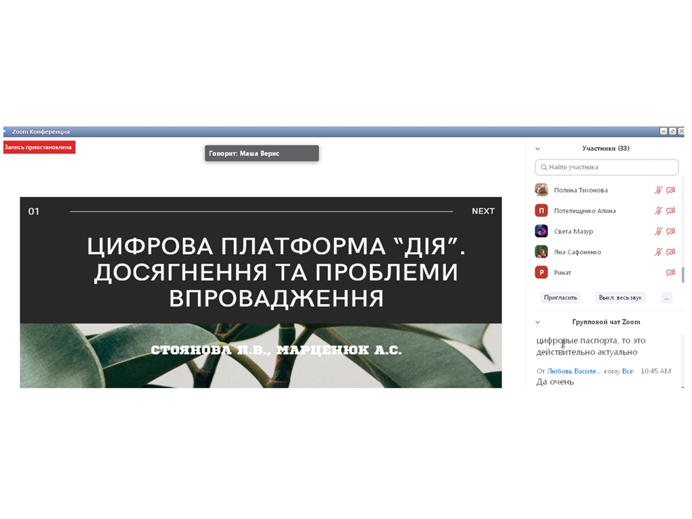The image size is (692, 519).
Task: Click the Zoom icon in the title bar
Action: (5, 132)
